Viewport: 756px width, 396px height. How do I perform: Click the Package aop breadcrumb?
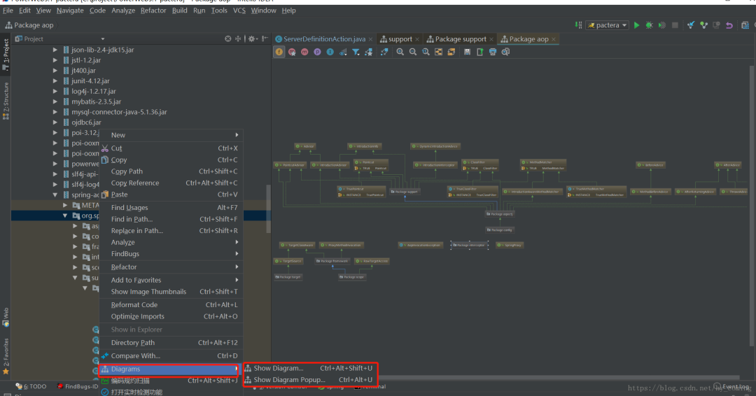pos(29,25)
